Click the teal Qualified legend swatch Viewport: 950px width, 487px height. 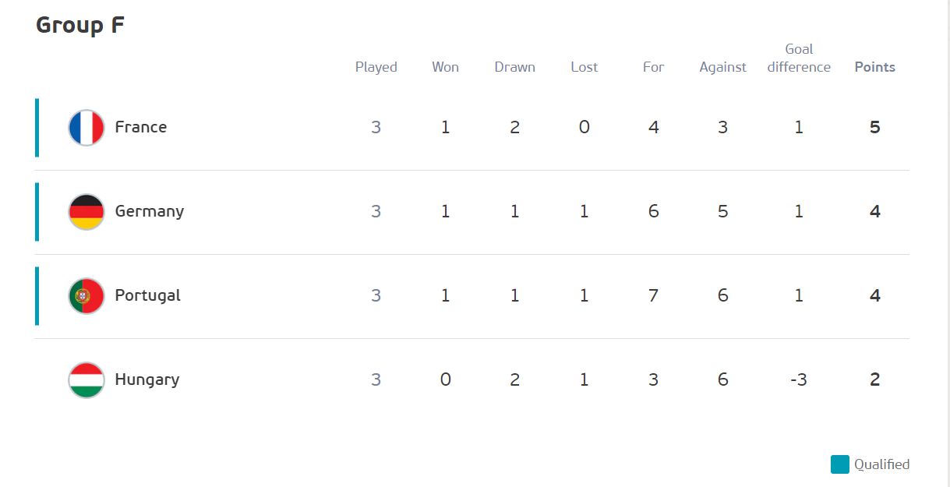pyautogui.click(x=840, y=464)
